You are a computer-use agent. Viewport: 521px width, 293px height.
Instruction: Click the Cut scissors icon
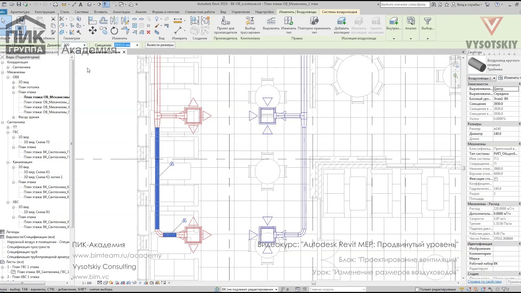pyautogui.click(x=53, y=19)
